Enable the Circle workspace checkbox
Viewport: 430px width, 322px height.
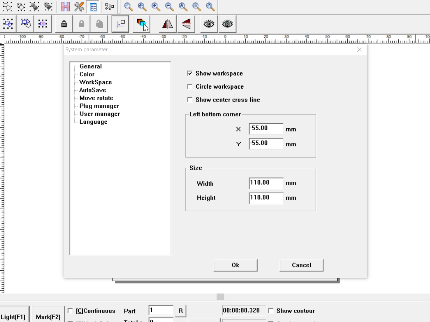click(x=190, y=86)
